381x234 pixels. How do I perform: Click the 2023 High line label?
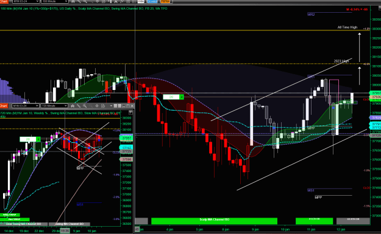click(x=341, y=61)
